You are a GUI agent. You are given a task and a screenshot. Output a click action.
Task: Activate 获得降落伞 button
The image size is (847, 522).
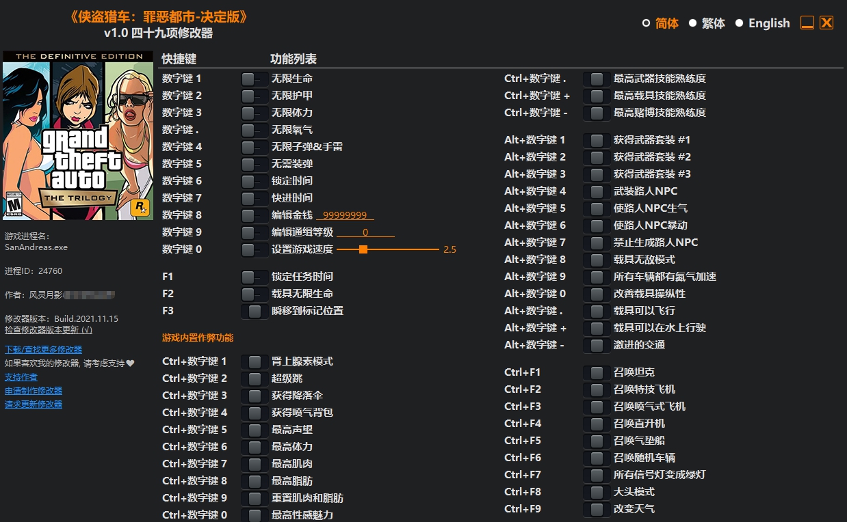[255, 396]
